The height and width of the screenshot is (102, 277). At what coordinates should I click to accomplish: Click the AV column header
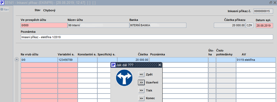244,54
